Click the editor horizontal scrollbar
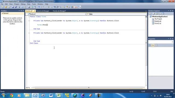 89,88
